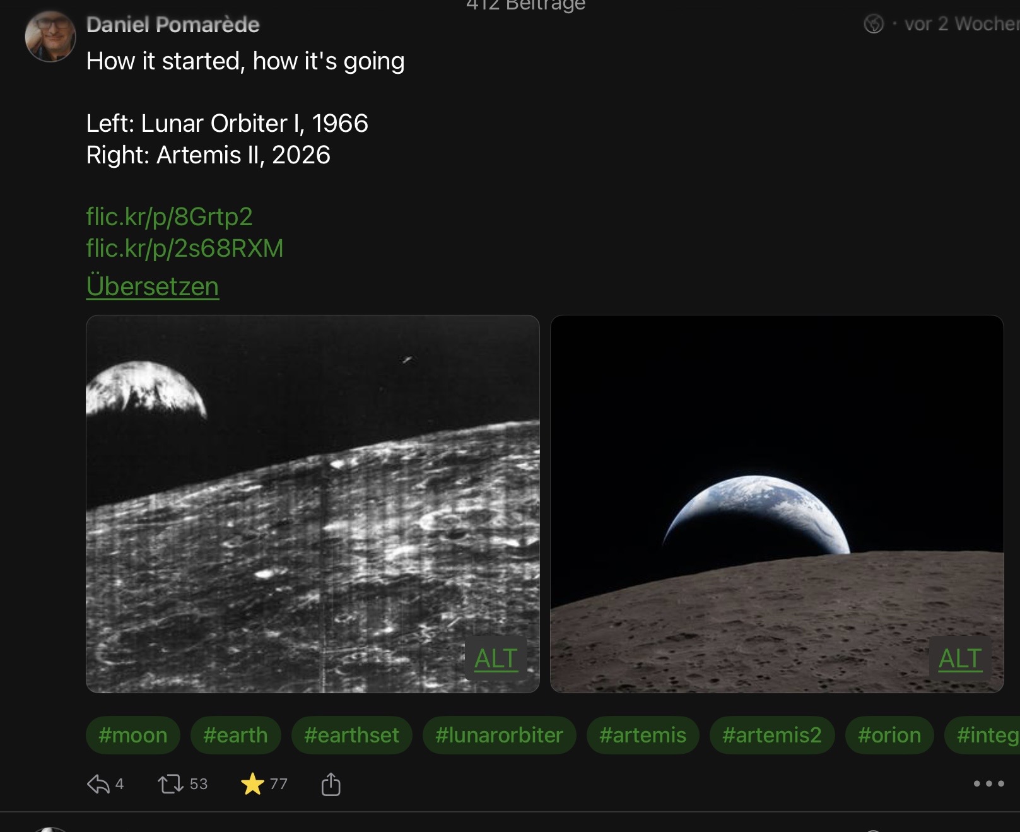Screen dimensions: 1020x832
Task: Open the Lunar Orbiter black-and-white photo
Action: pos(312,503)
